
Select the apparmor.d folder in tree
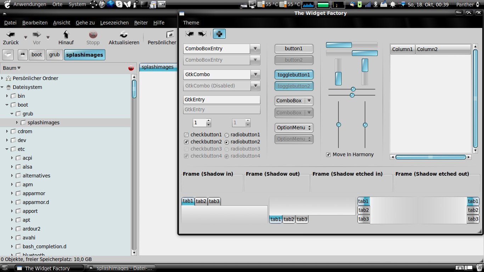pos(36,202)
